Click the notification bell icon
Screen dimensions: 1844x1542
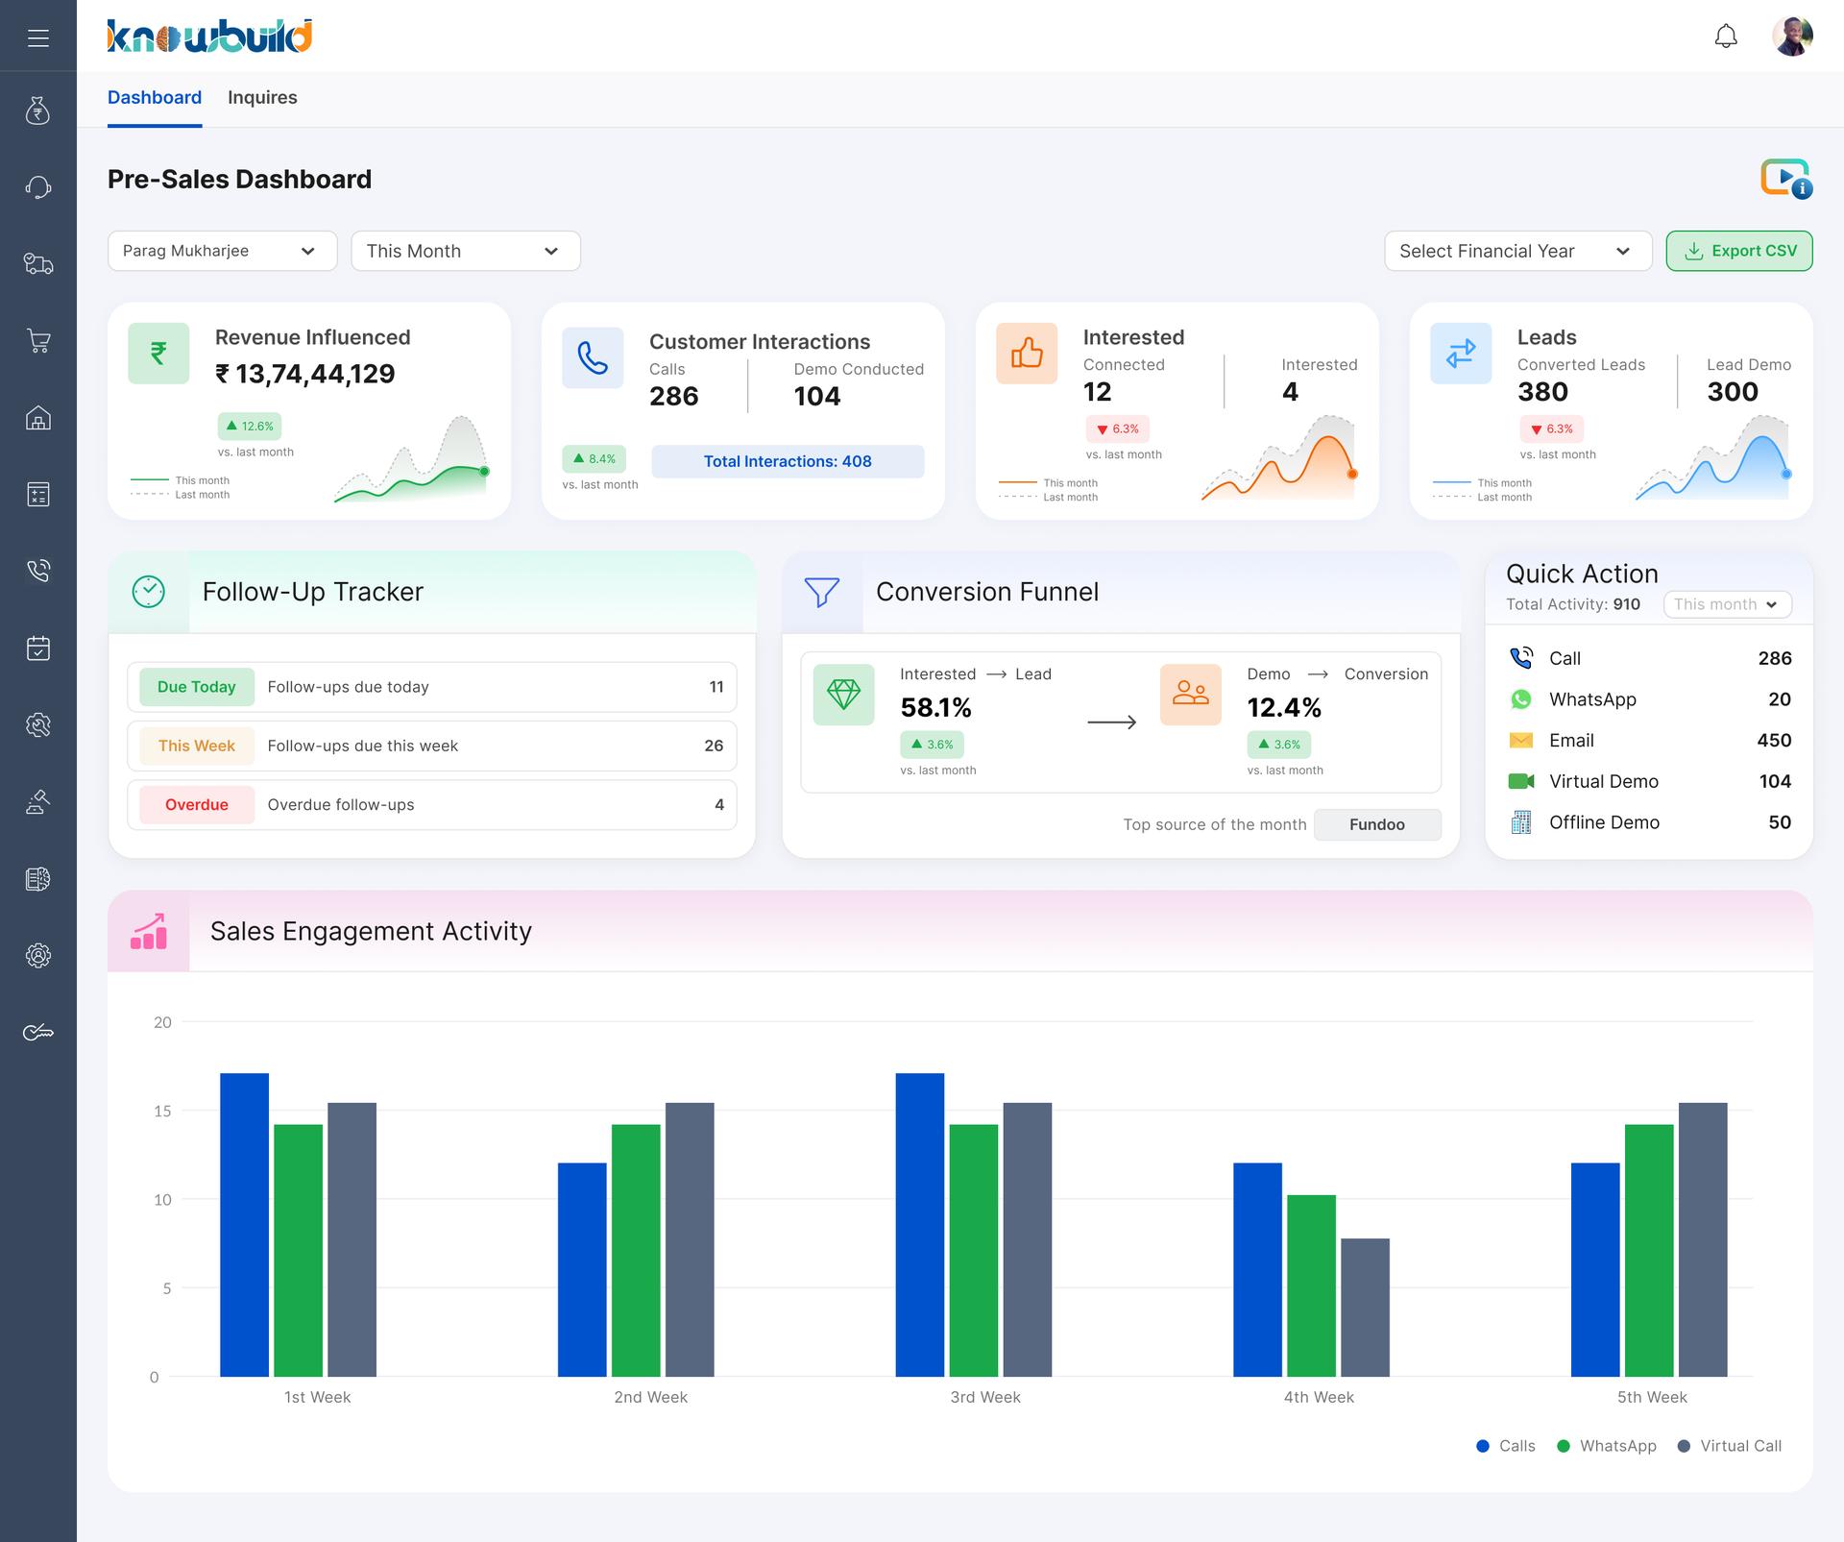1726,37
